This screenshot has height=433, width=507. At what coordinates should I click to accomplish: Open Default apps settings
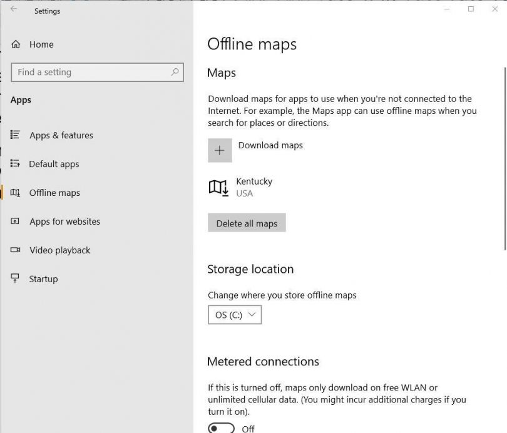pyautogui.click(x=53, y=164)
